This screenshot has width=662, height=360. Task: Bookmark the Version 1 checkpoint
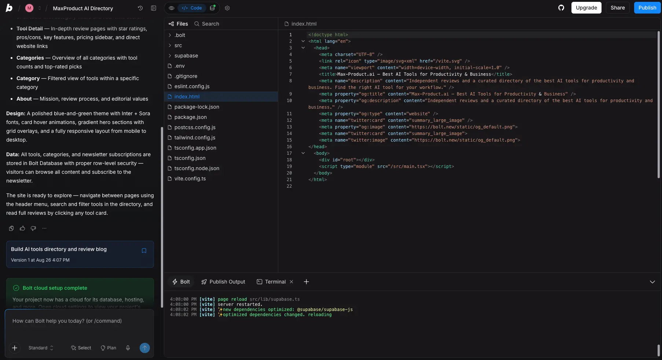coord(144,251)
